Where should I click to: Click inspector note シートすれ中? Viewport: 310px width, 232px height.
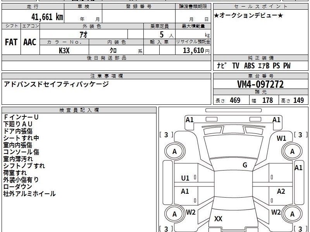[x=21, y=138]
